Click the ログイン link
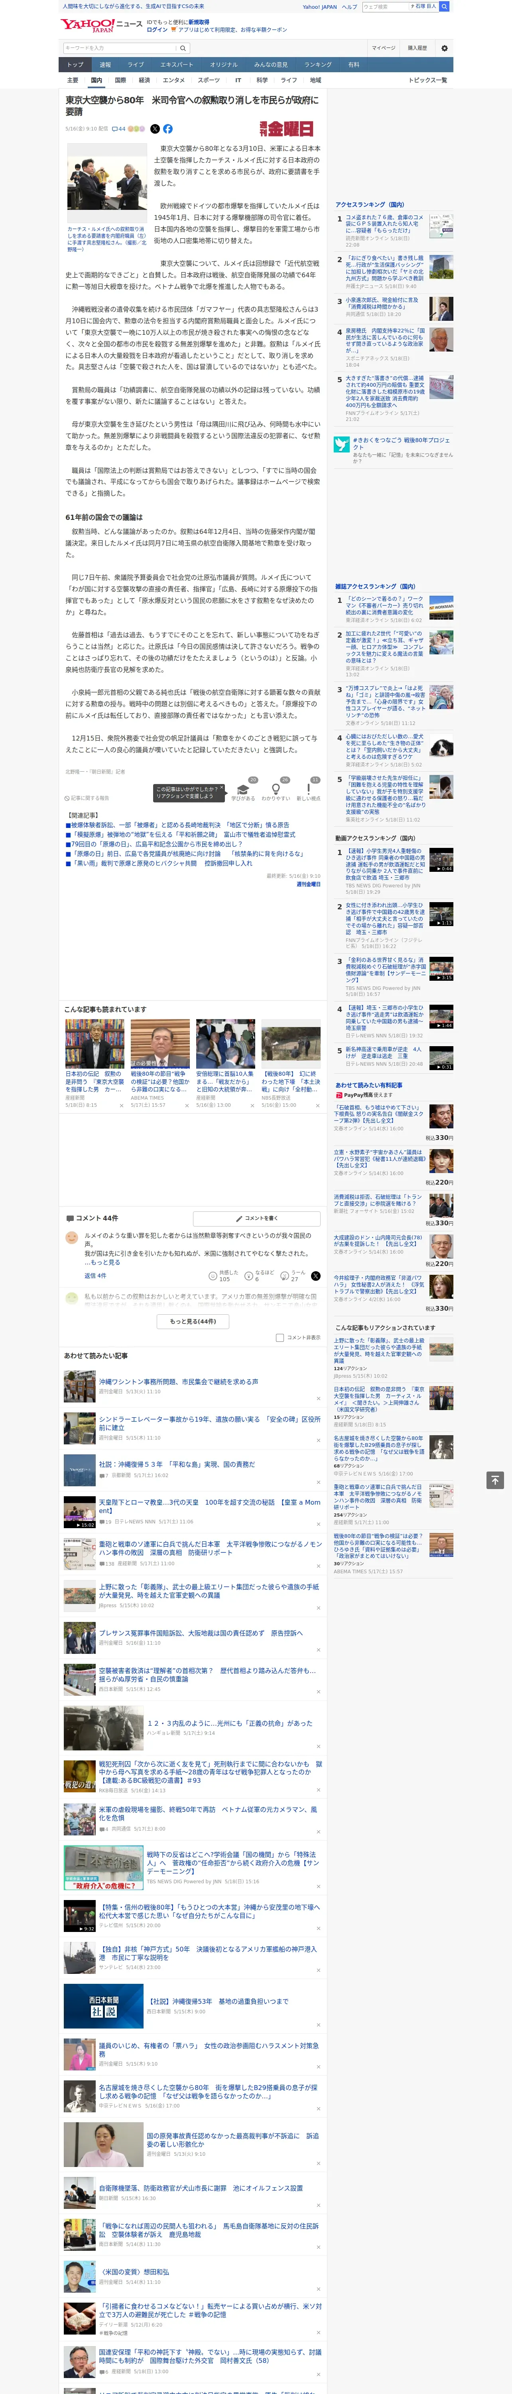The width and height of the screenshot is (512, 2394). (x=157, y=30)
